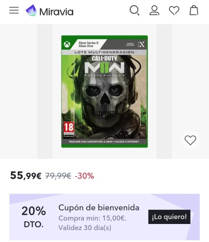The image size is (209, 242).
Task: Click the Miravia wordmark text
Action: [x=56, y=12]
